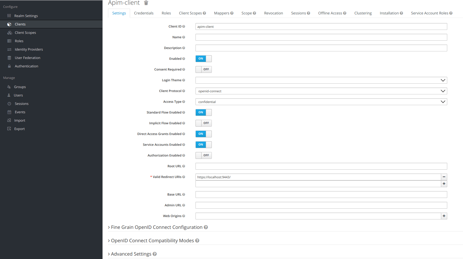Switch to the Credentials tab
This screenshot has height=259, width=463.
(144, 13)
